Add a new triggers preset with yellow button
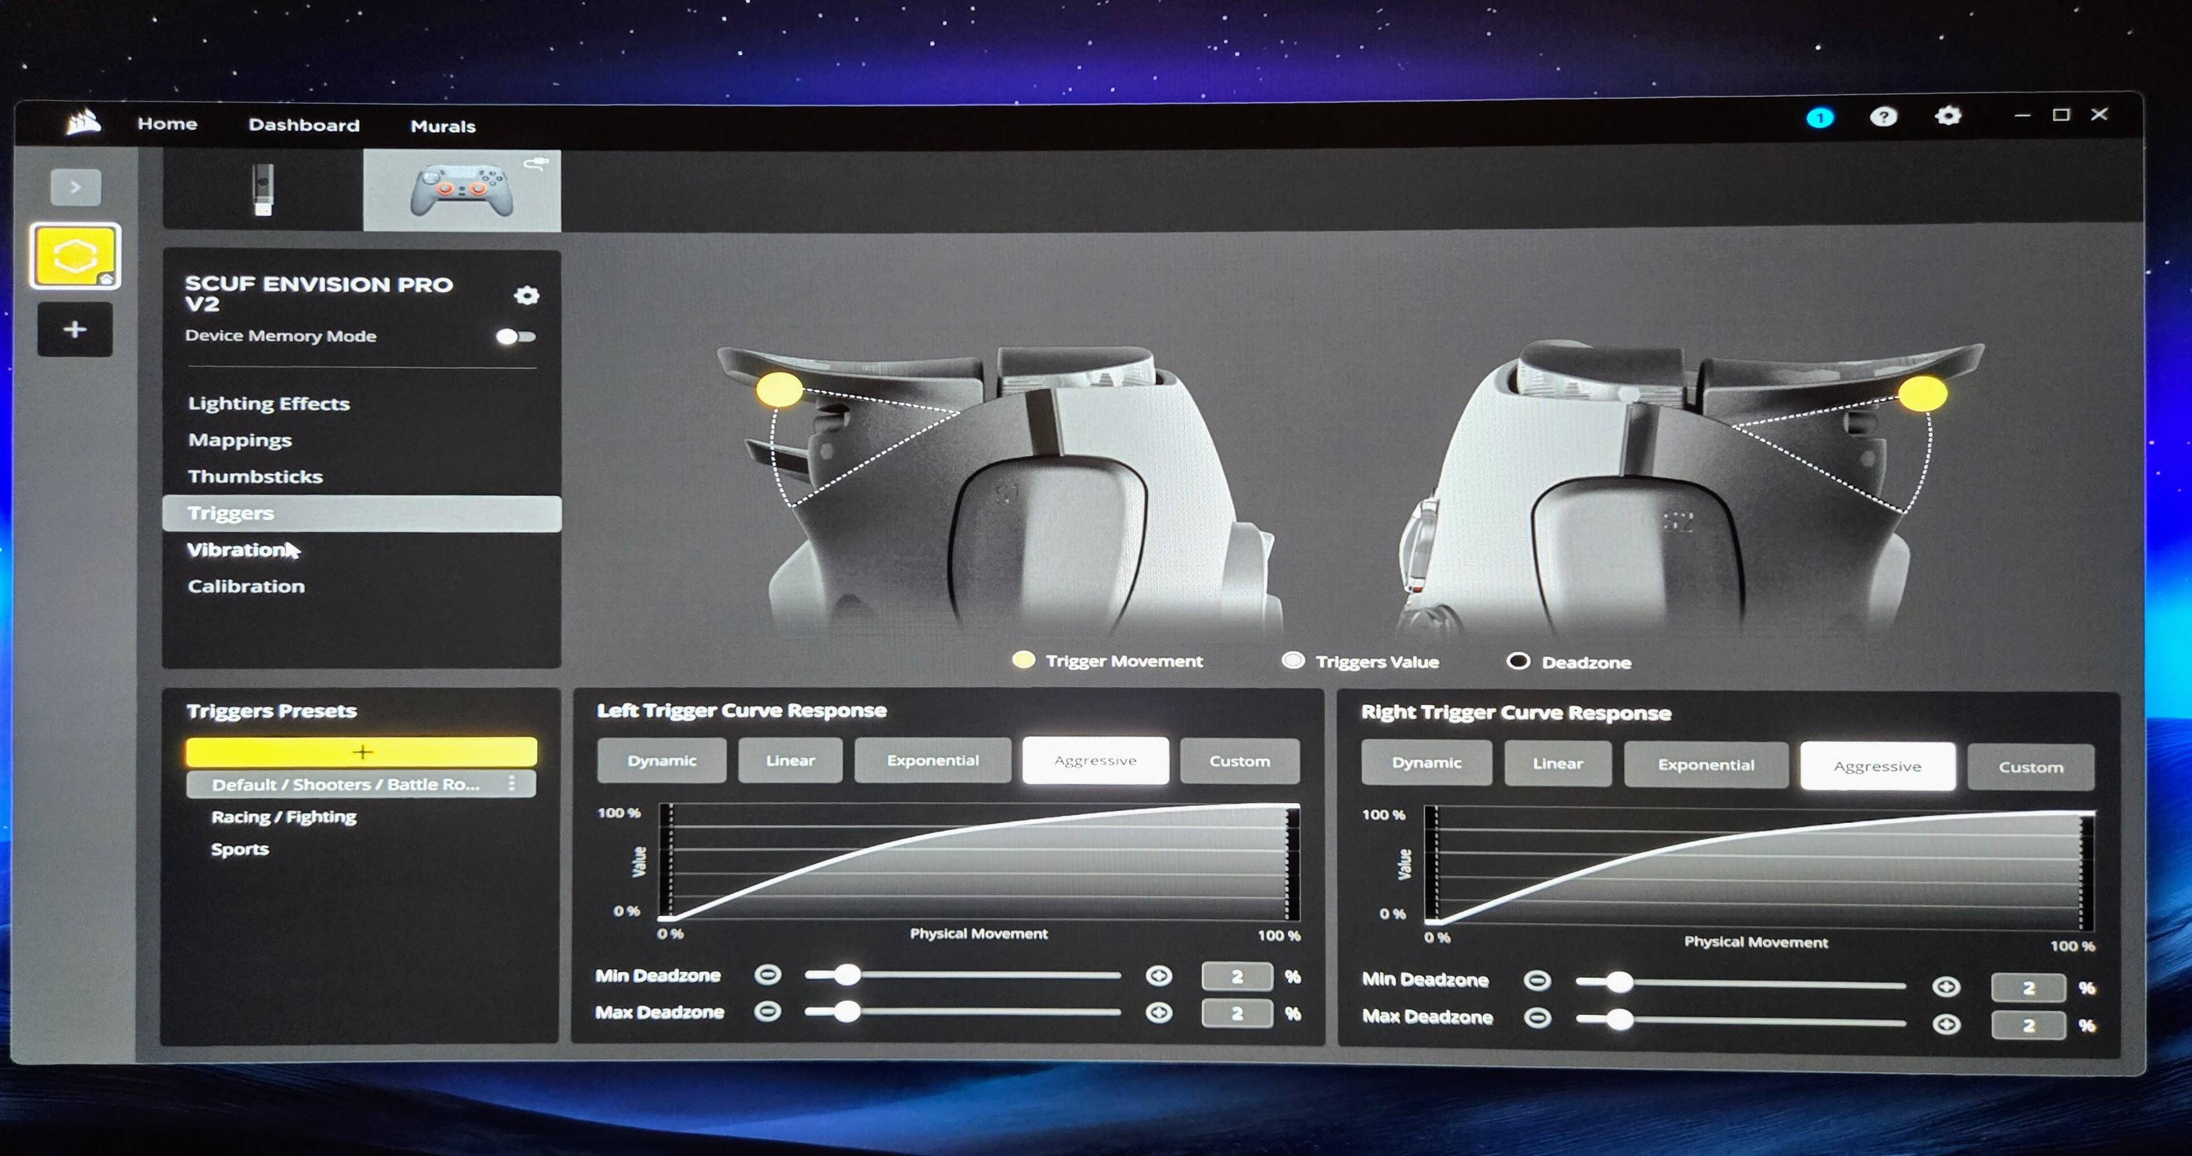Image resolution: width=2192 pixels, height=1156 pixels. [362, 752]
